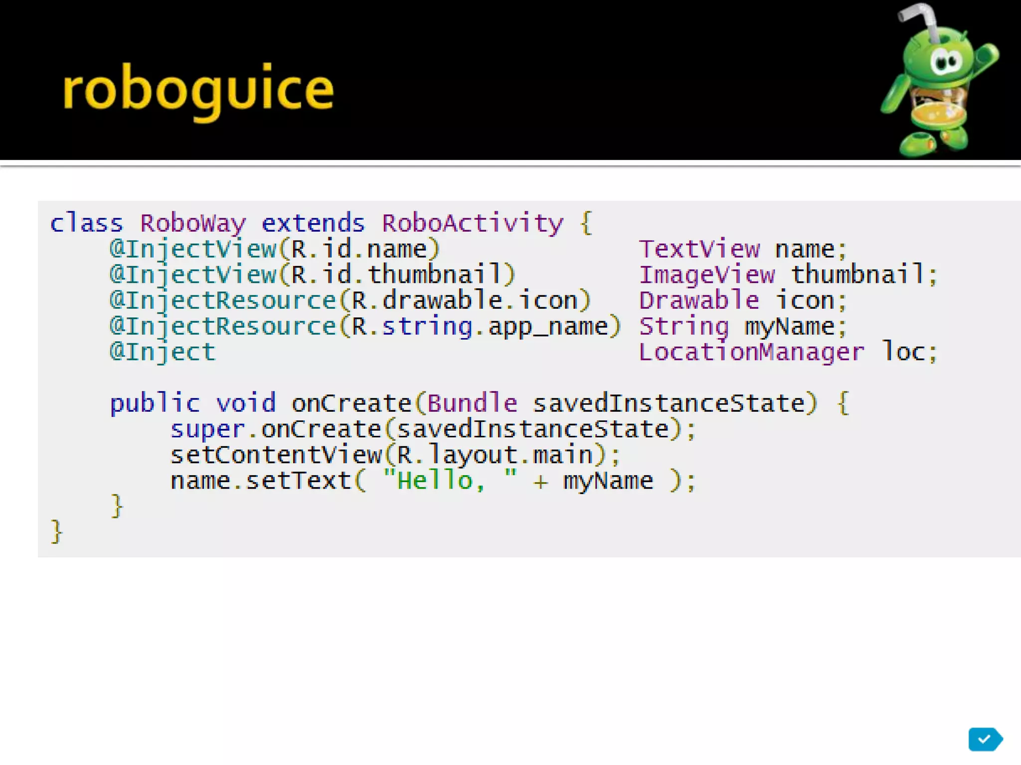Viewport: 1021px width, 765px height.
Task: Click the blue checkmark badge icon
Action: pos(985,739)
